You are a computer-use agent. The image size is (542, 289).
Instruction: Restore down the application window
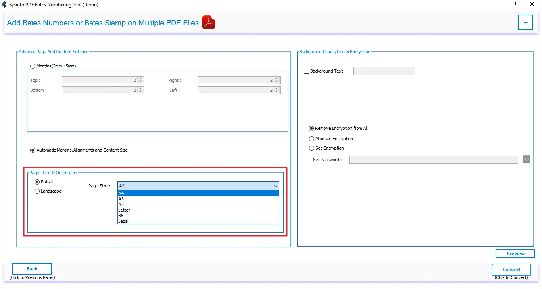coord(514,4)
